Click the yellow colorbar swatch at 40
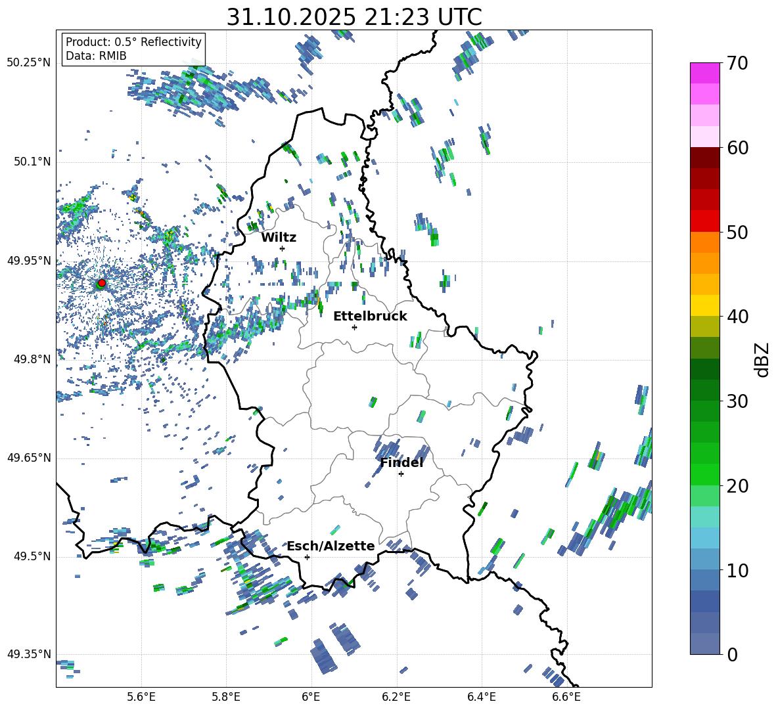This screenshot has height=710, width=778. pyautogui.click(x=704, y=305)
